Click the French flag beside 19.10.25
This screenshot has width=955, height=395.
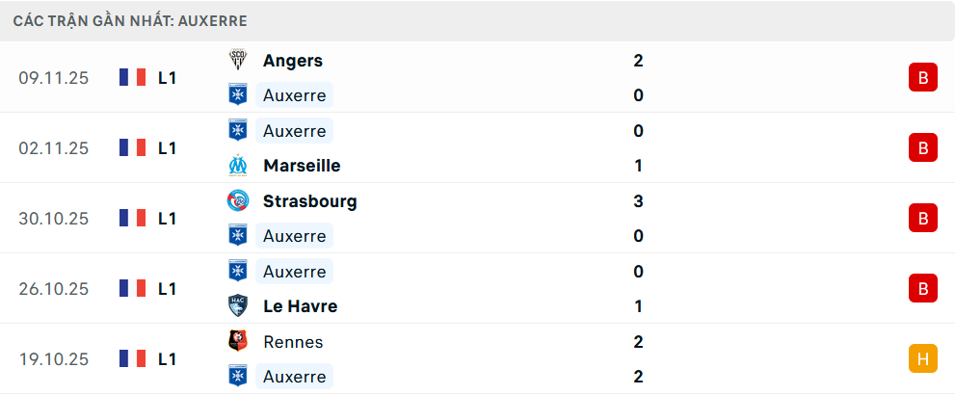(132, 358)
